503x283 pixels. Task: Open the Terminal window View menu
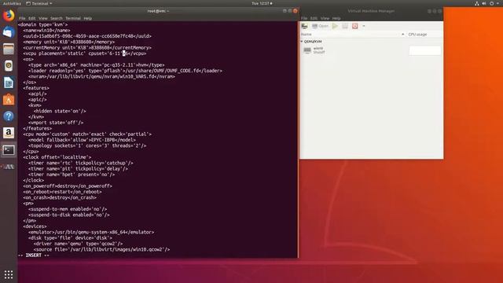pos(43,18)
